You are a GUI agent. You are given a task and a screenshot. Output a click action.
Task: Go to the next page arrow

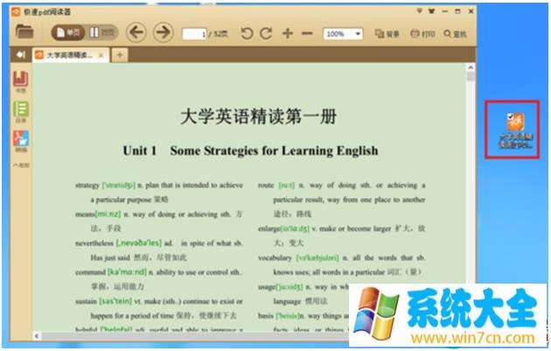click(x=163, y=33)
